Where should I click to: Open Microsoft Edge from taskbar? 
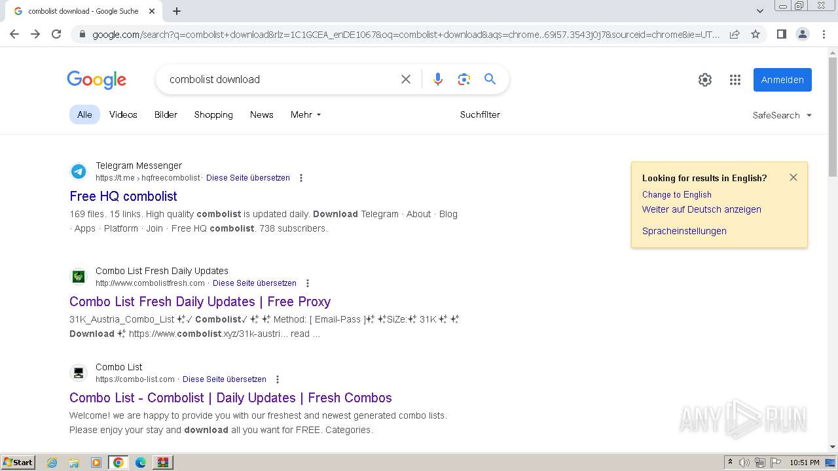tap(141, 462)
